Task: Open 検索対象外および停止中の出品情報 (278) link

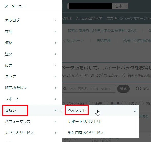Action: (102, 30)
